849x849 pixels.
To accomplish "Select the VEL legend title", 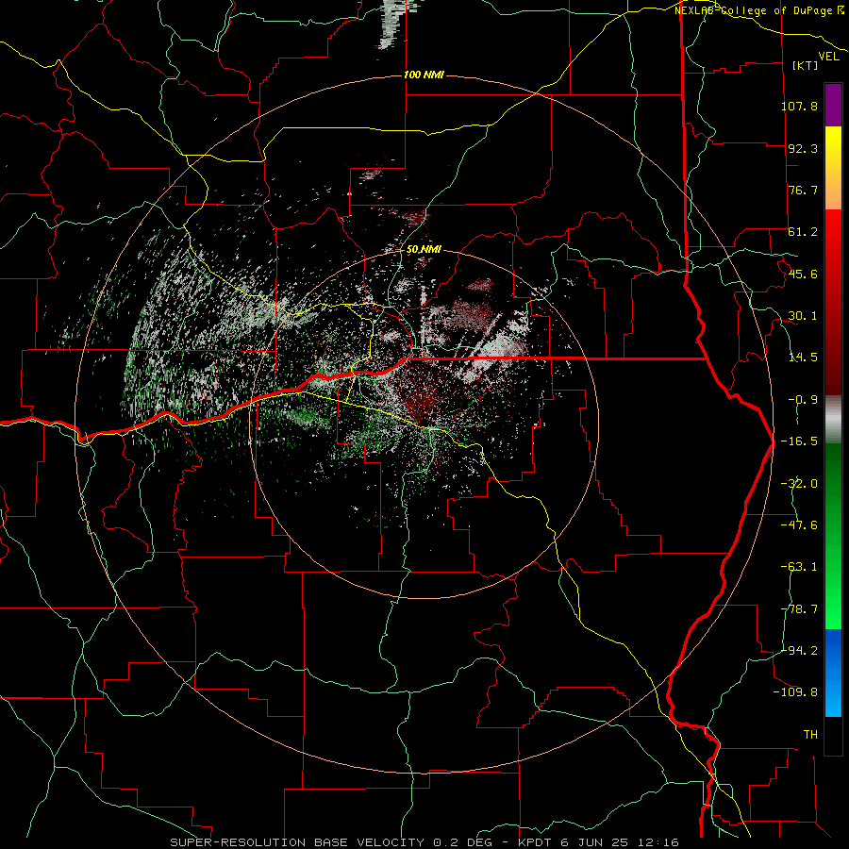I will pos(828,56).
